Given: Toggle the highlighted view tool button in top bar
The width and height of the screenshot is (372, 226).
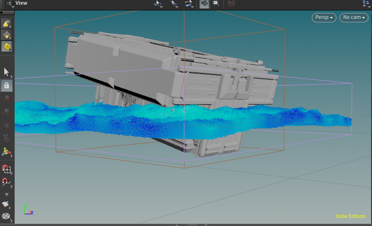Looking at the screenshot, I should (204, 4).
